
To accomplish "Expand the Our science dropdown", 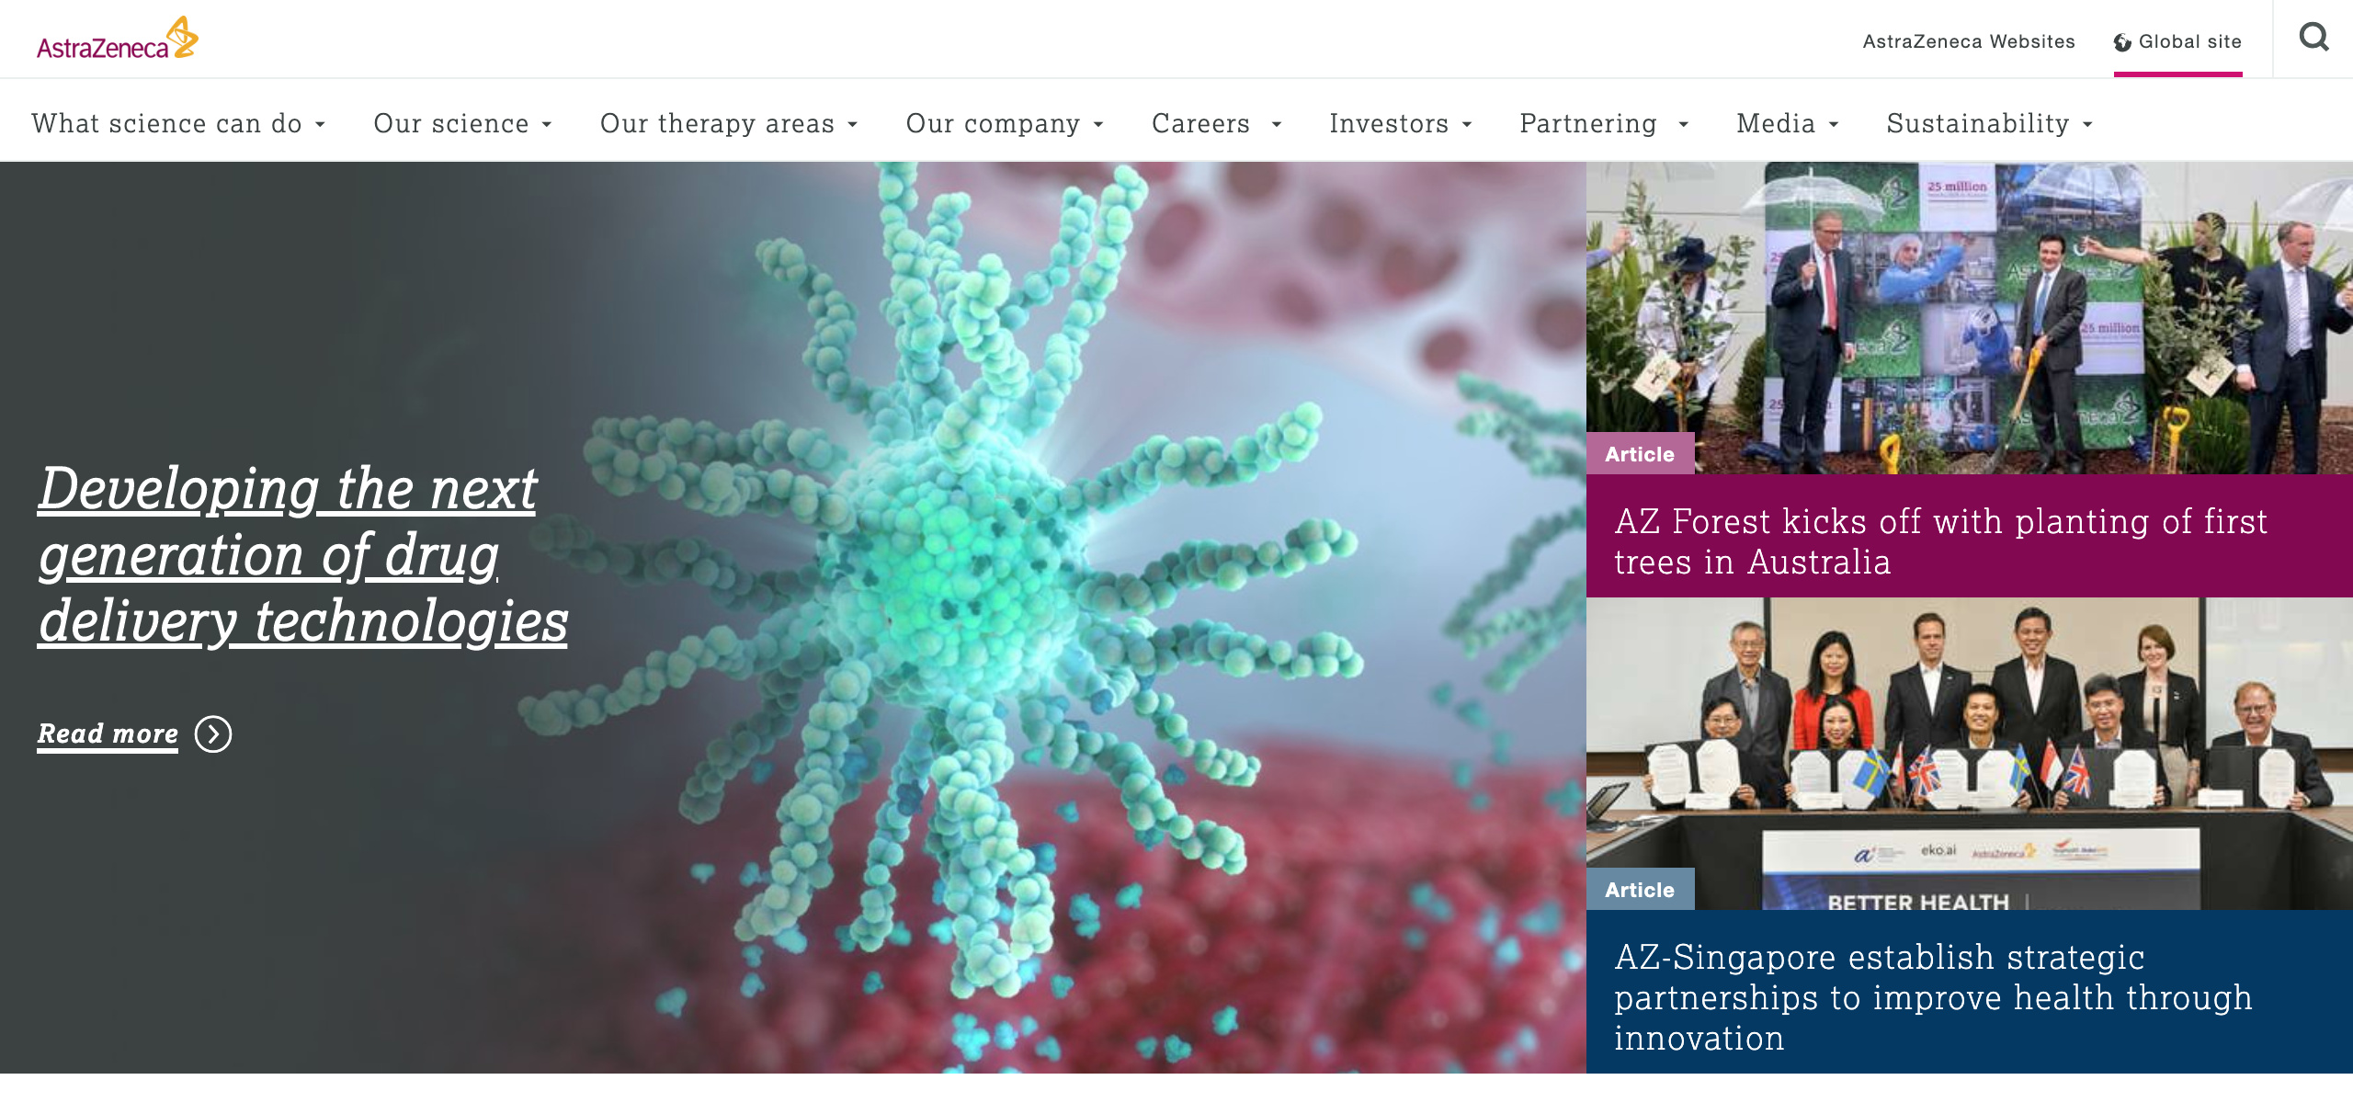I will [462, 123].
